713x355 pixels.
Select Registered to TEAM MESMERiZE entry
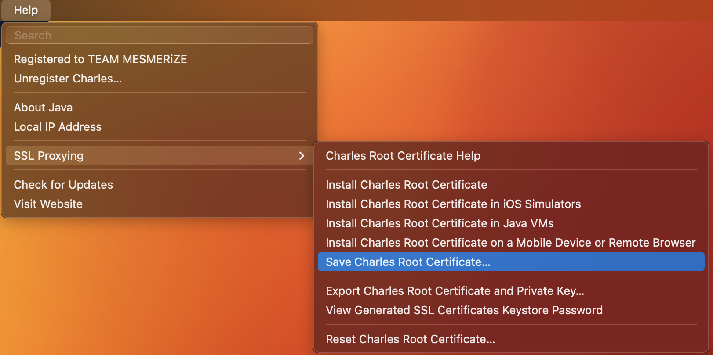[x=100, y=59]
